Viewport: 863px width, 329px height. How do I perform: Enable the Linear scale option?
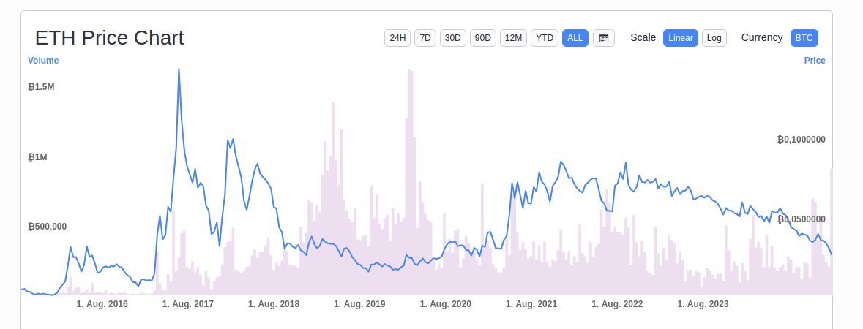click(x=681, y=38)
